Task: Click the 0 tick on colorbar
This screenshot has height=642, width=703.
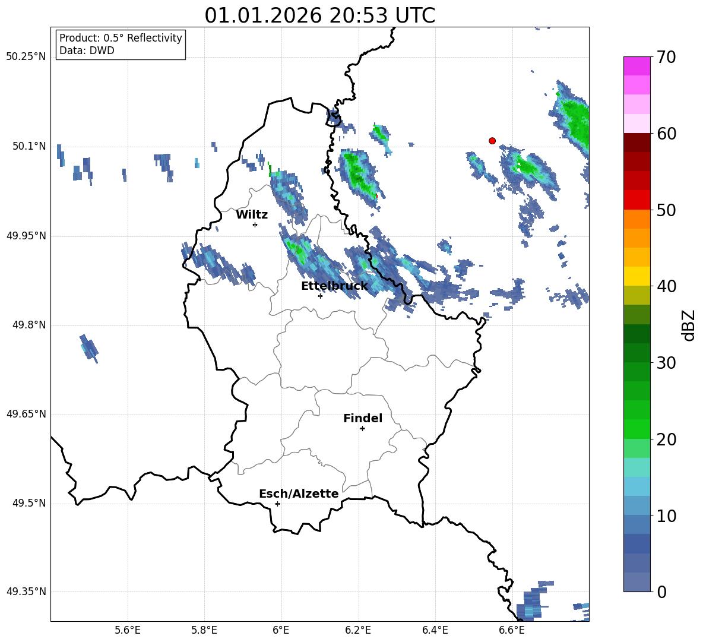Action: click(661, 592)
